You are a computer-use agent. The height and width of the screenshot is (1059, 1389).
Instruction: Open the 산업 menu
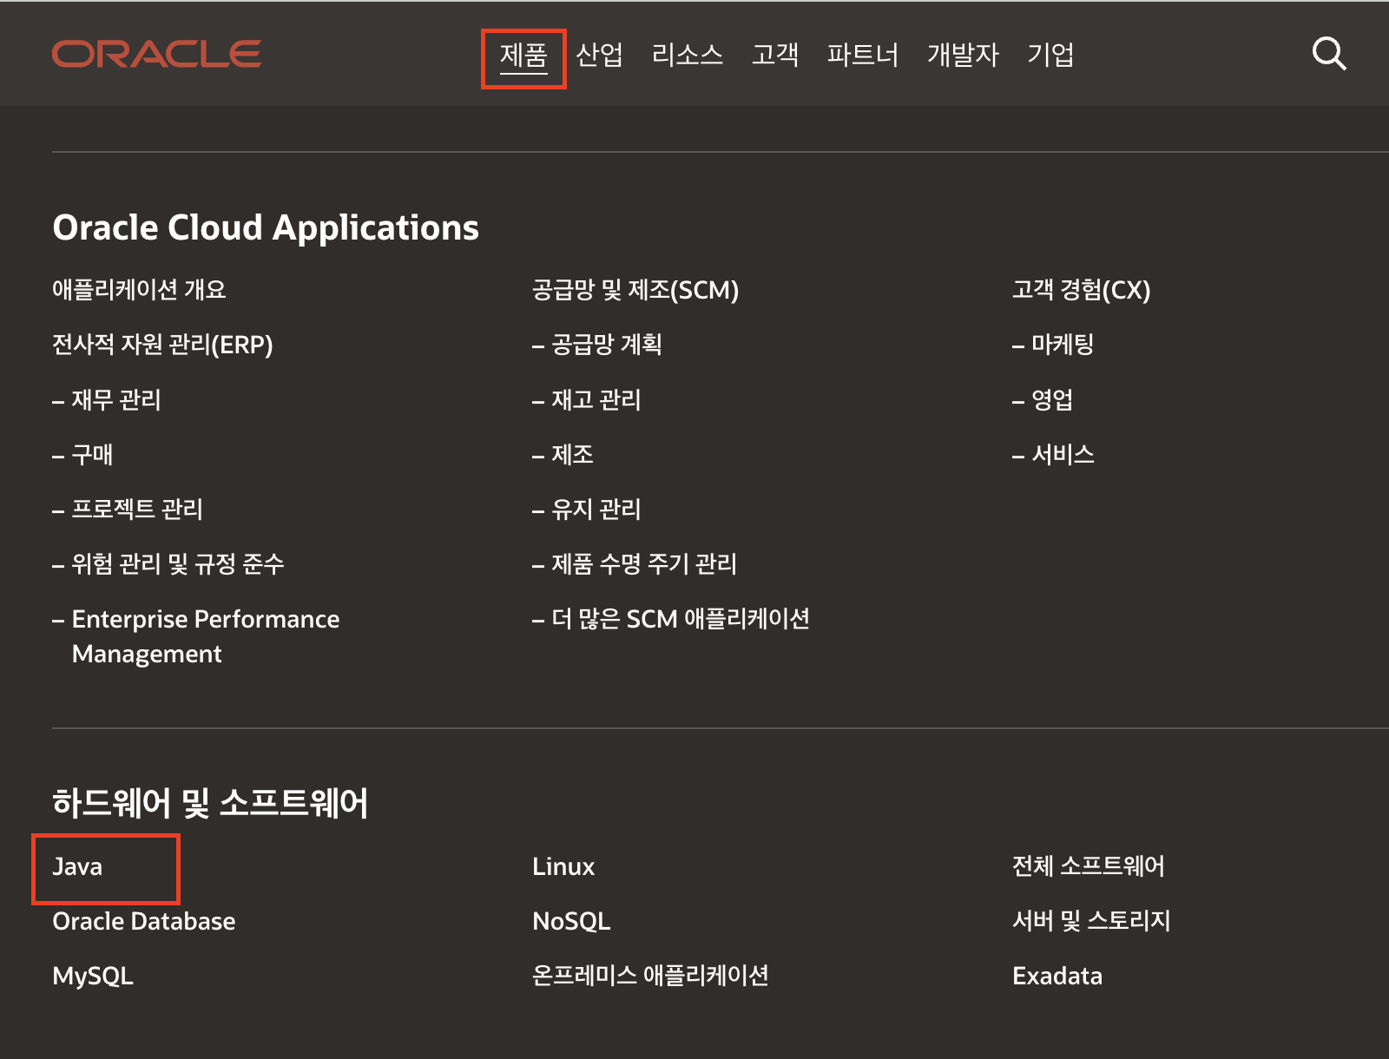599,55
